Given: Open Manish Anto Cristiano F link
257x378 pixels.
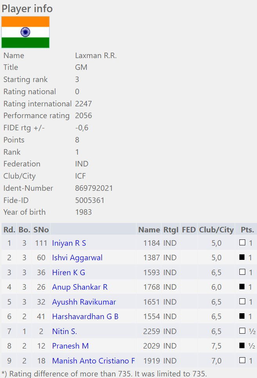Looking at the screenshot, I should [93, 361].
